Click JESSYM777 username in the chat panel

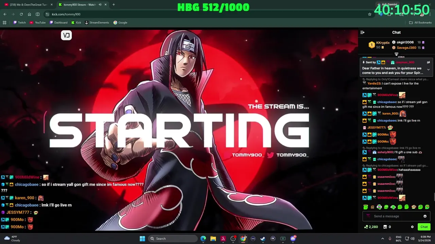tap(376, 127)
